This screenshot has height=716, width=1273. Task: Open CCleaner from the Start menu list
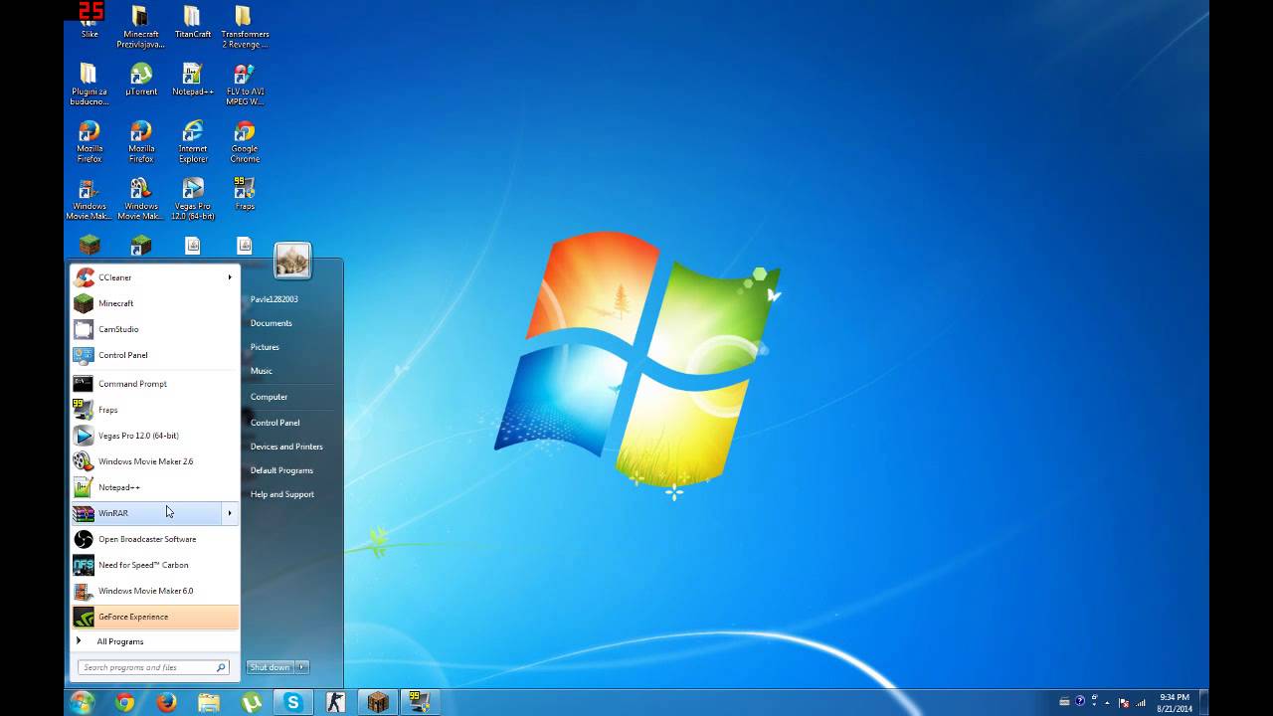[155, 277]
